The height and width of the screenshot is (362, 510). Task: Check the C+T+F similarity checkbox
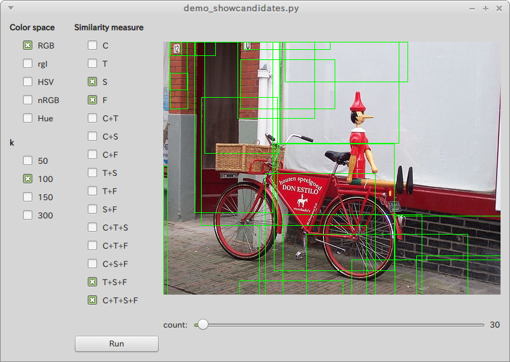(x=92, y=245)
